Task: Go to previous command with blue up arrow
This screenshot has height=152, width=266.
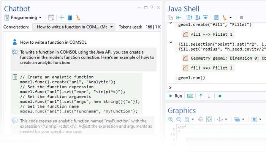Action: 201,96
